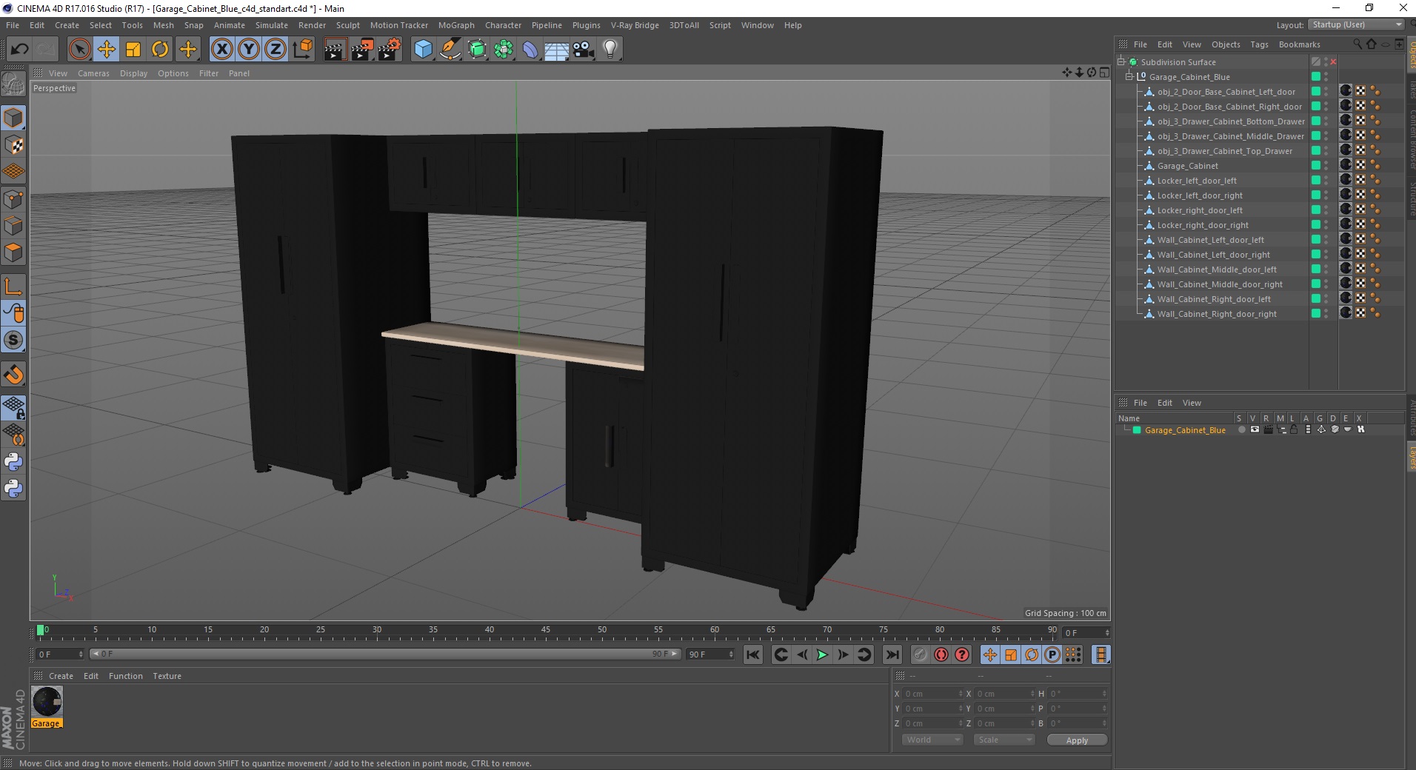The width and height of the screenshot is (1416, 770).
Task: Open material manager Texture menu
Action: tap(167, 676)
